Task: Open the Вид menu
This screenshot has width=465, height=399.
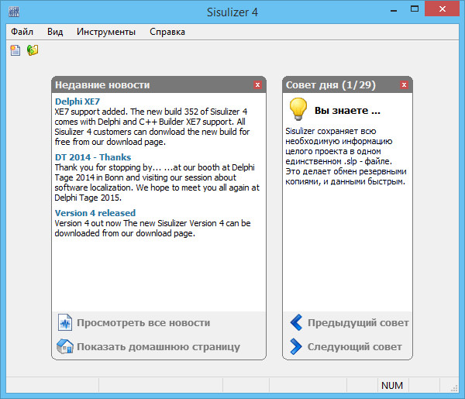Action: (x=55, y=32)
